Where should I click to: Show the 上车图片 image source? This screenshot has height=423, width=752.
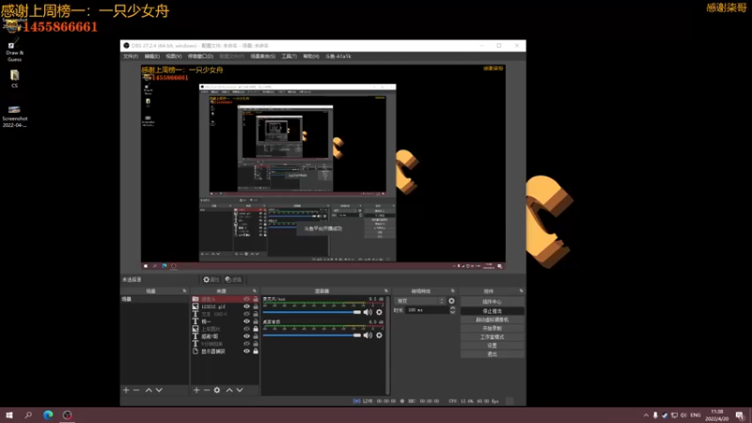(x=246, y=329)
